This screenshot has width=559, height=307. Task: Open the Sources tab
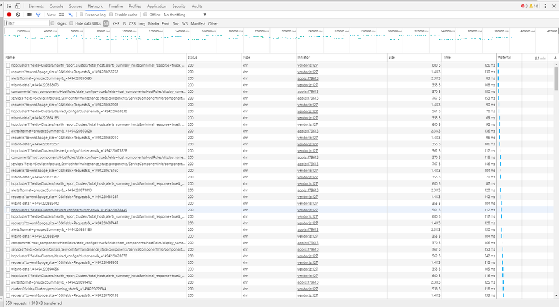click(x=76, y=6)
